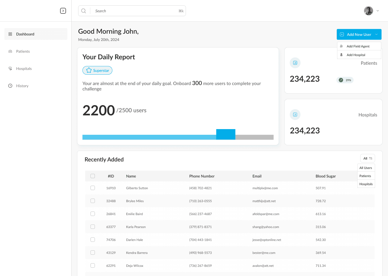
Task: Check the row for Karla Pearson
Action: coord(93,227)
